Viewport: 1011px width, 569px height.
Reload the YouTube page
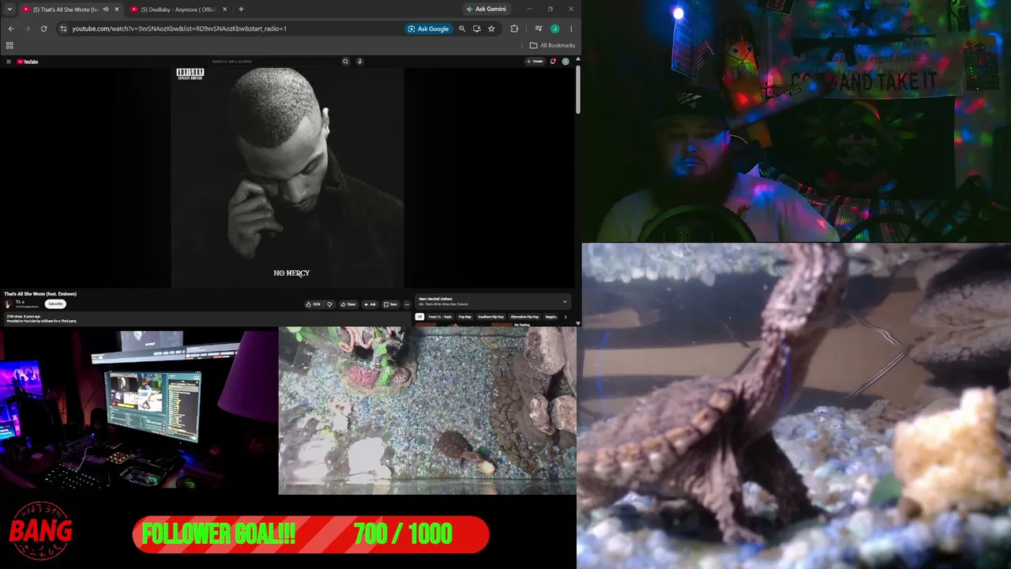pos(43,28)
